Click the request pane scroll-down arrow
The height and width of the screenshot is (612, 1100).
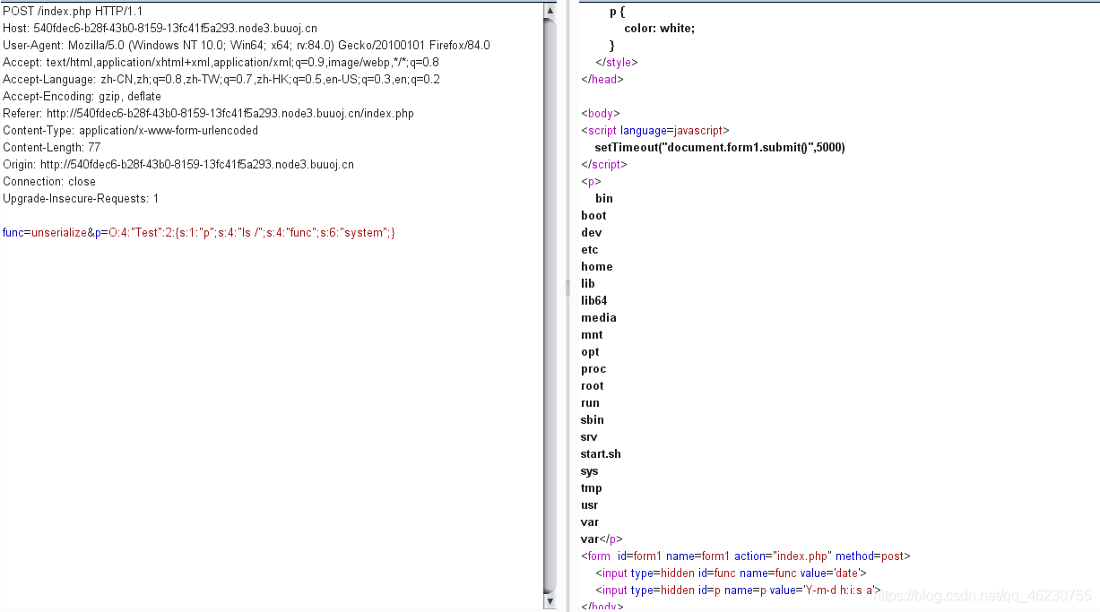[x=550, y=601]
